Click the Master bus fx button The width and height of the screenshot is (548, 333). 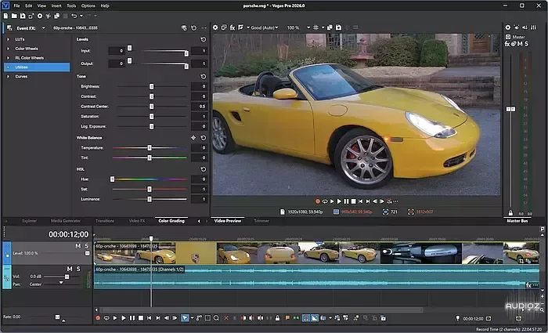[507, 44]
